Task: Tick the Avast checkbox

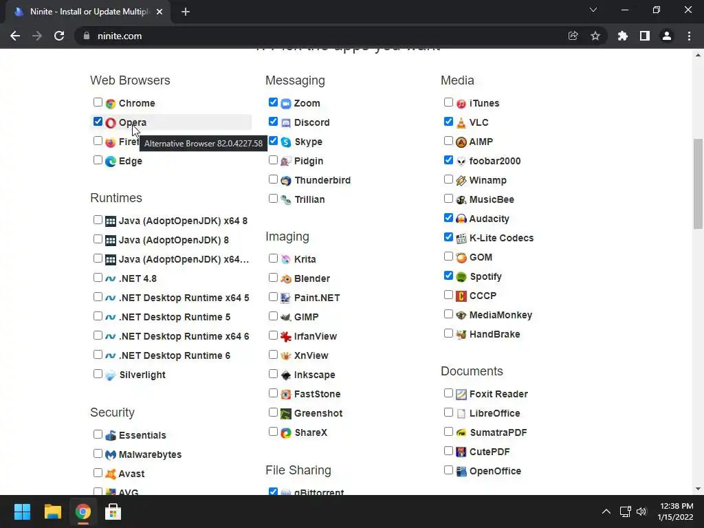Action: coord(98,473)
